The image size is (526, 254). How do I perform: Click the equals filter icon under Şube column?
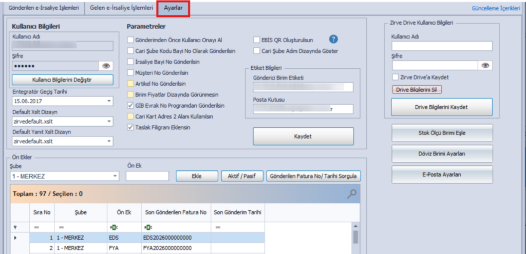[61, 227]
